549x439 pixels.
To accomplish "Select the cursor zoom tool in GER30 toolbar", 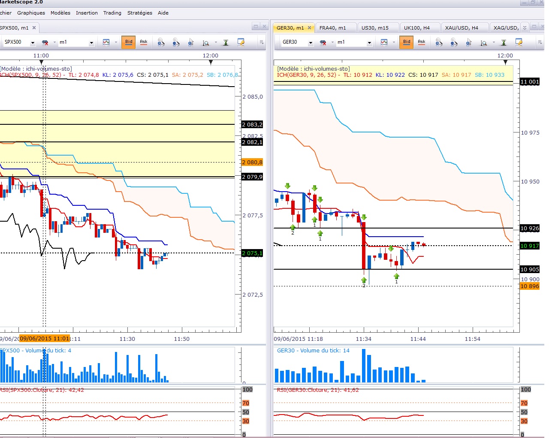I will 469,42.
